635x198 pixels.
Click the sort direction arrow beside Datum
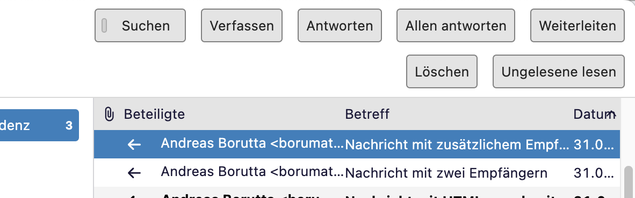pyautogui.click(x=612, y=114)
